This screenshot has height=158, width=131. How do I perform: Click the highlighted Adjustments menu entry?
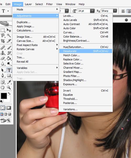click(36, 16)
